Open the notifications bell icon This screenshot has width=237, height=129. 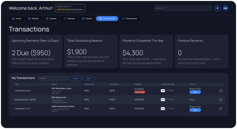click(x=217, y=8)
